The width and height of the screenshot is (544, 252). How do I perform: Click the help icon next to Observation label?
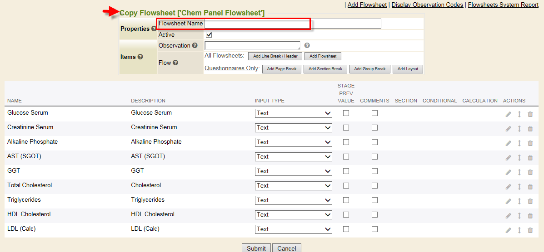pos(195,45)
